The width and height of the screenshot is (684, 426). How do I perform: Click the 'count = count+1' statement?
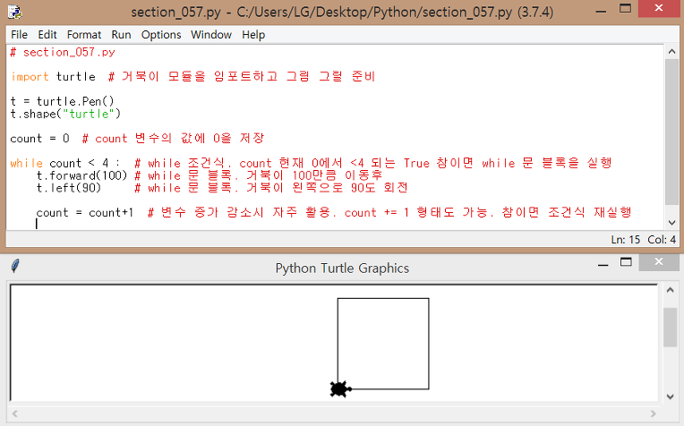coord(85,213)
